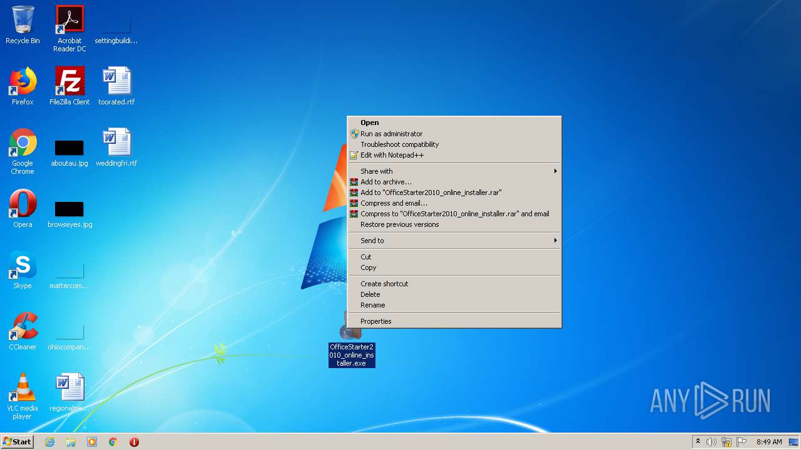Open the Start menu button
This screenshot has height=450, width=801.
[x=17, y=442]
